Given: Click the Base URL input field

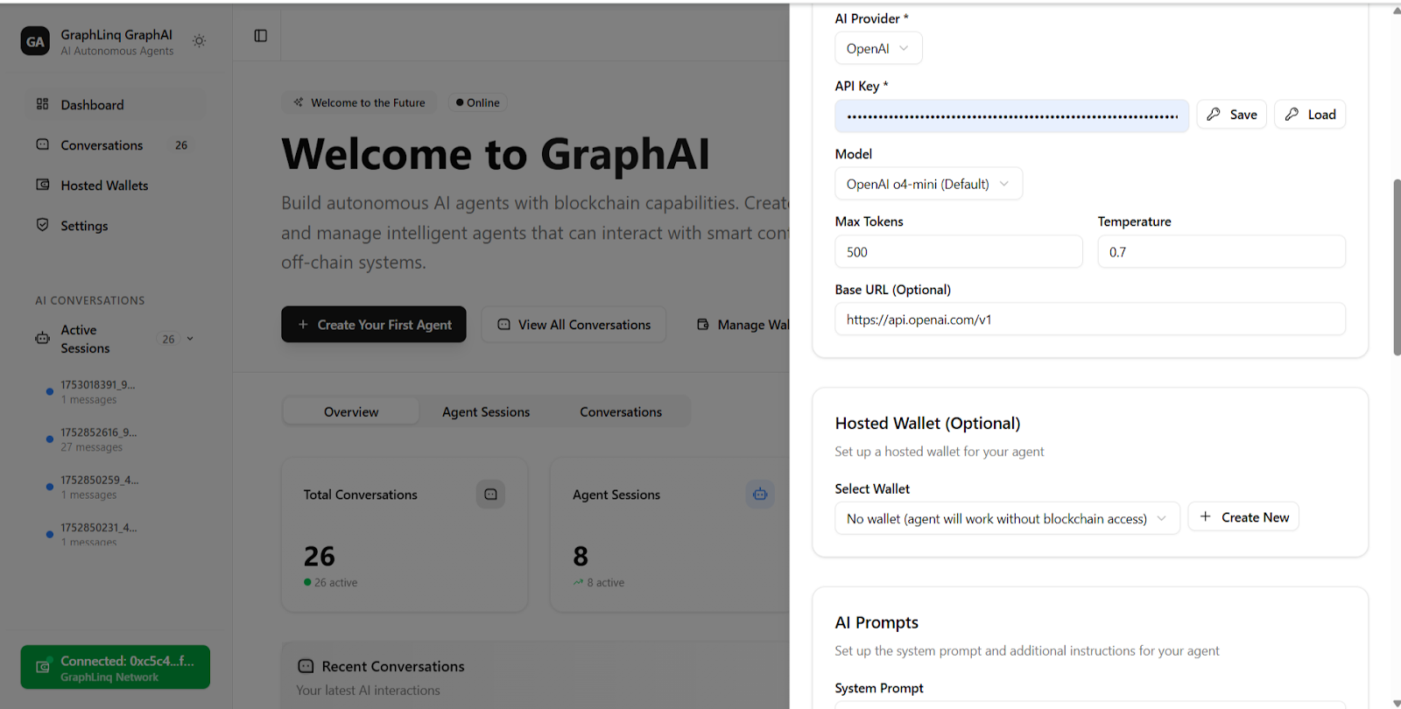Looking at the screenshot, I should tap(1090, 319).
